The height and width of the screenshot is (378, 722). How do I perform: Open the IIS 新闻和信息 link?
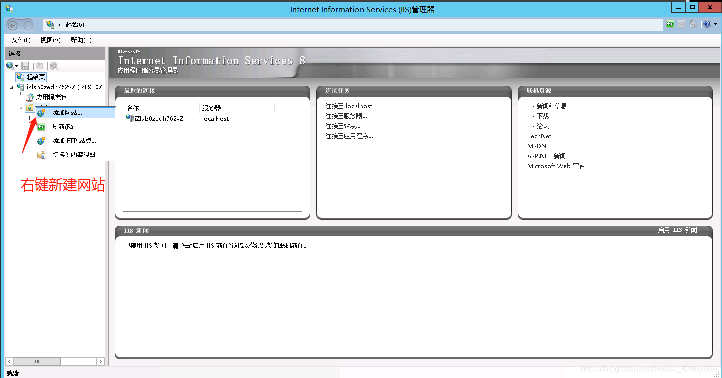click(x=547, y=106)
